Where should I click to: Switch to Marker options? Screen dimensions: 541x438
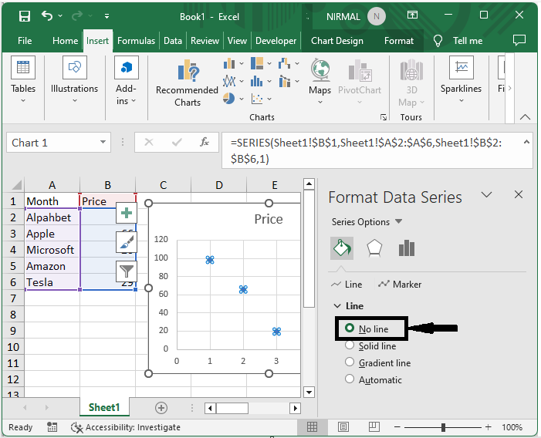(400, 285)
